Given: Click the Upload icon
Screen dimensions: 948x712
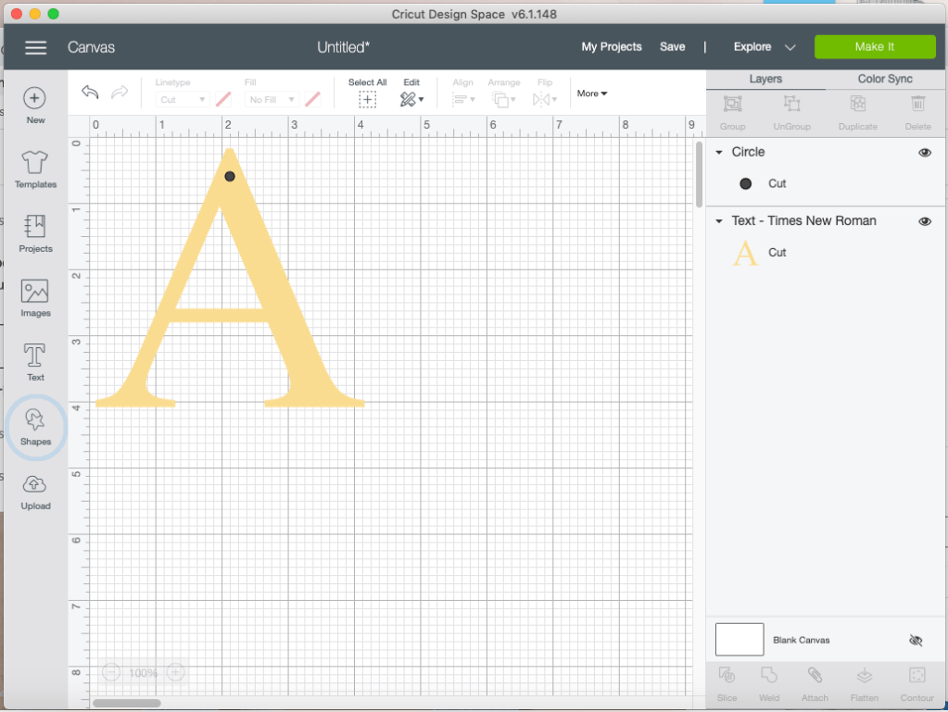Looking at the screenshot, I should tap(35, 485).
